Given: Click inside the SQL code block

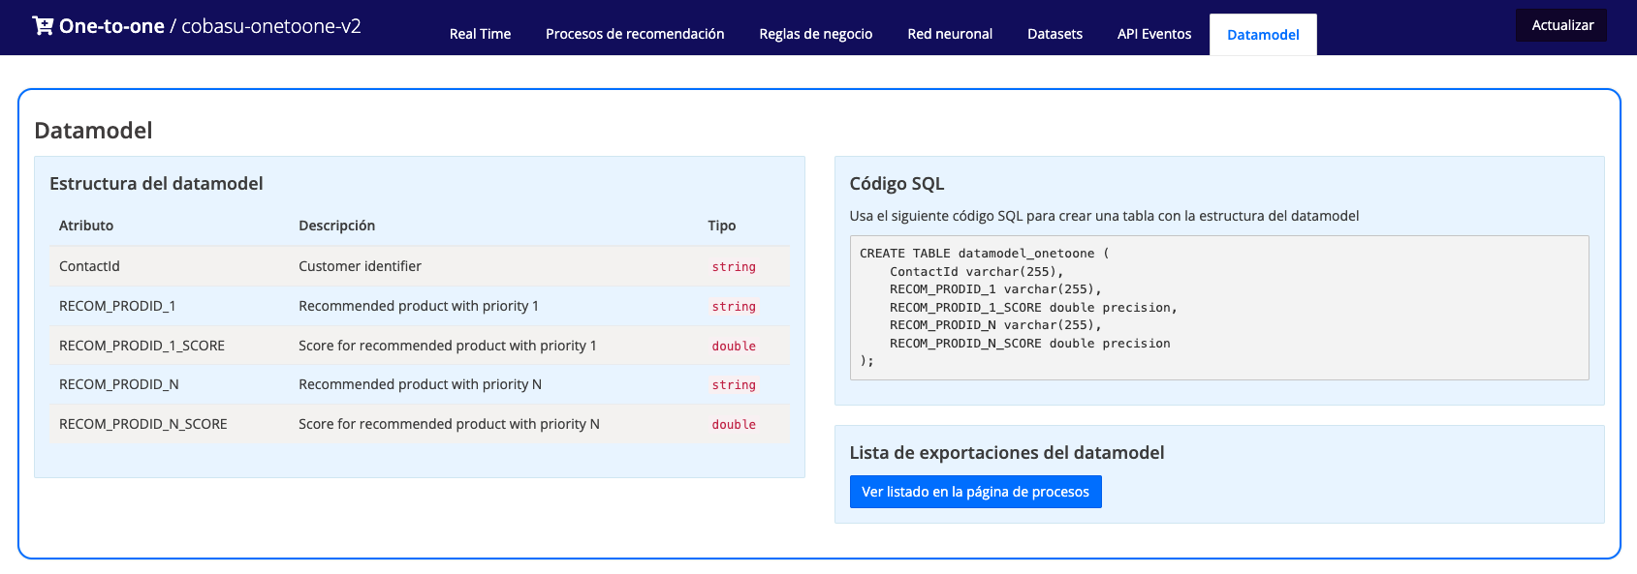Looking at the screenshot, I should pos(1218,308).
